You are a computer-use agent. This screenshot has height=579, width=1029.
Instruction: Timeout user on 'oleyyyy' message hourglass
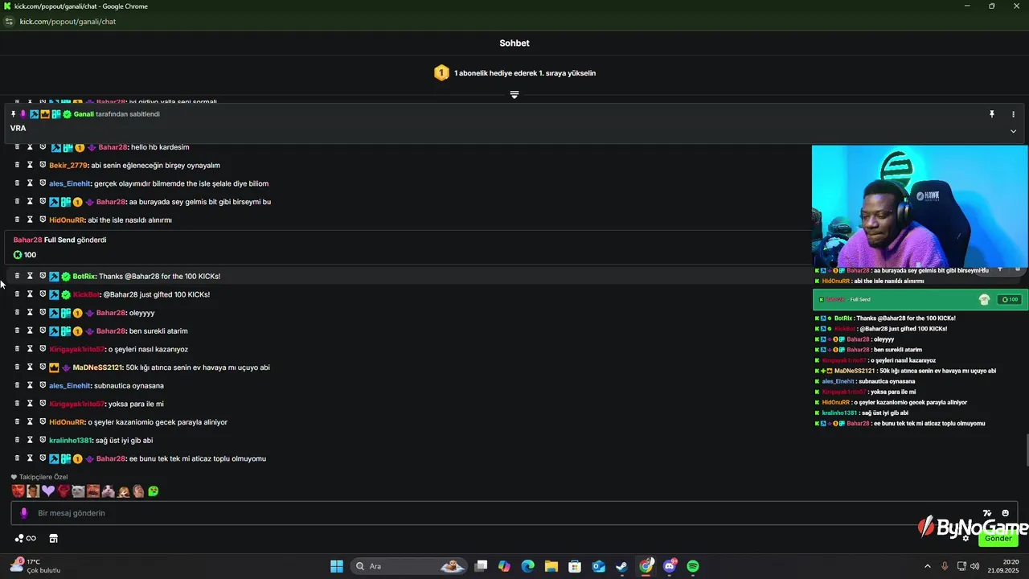click(30, 313)
